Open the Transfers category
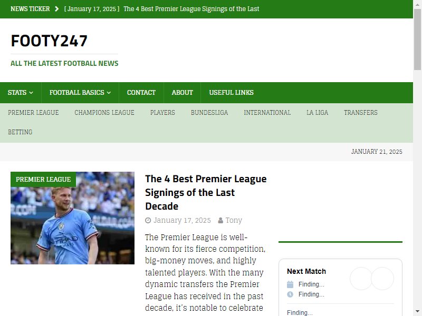422x316 pixels. coord(361,113)
